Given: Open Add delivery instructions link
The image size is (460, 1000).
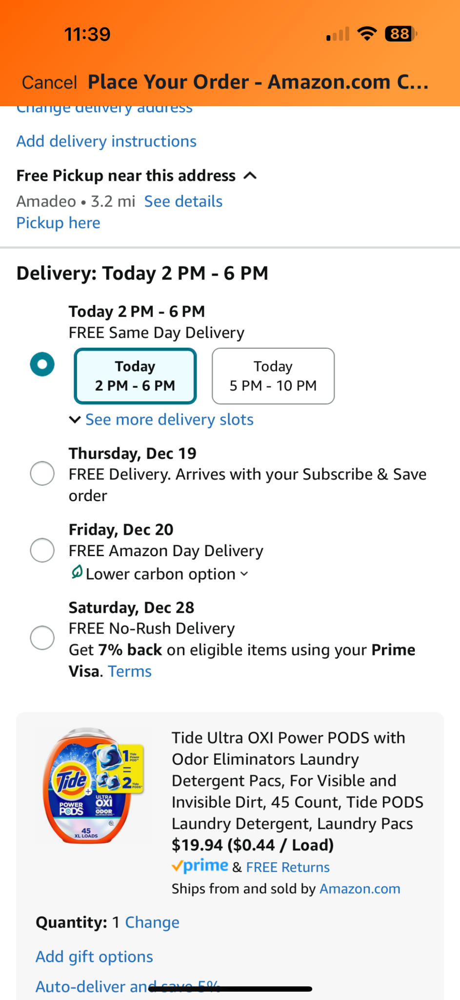Looking at the screenshot, I should (106, 141).
